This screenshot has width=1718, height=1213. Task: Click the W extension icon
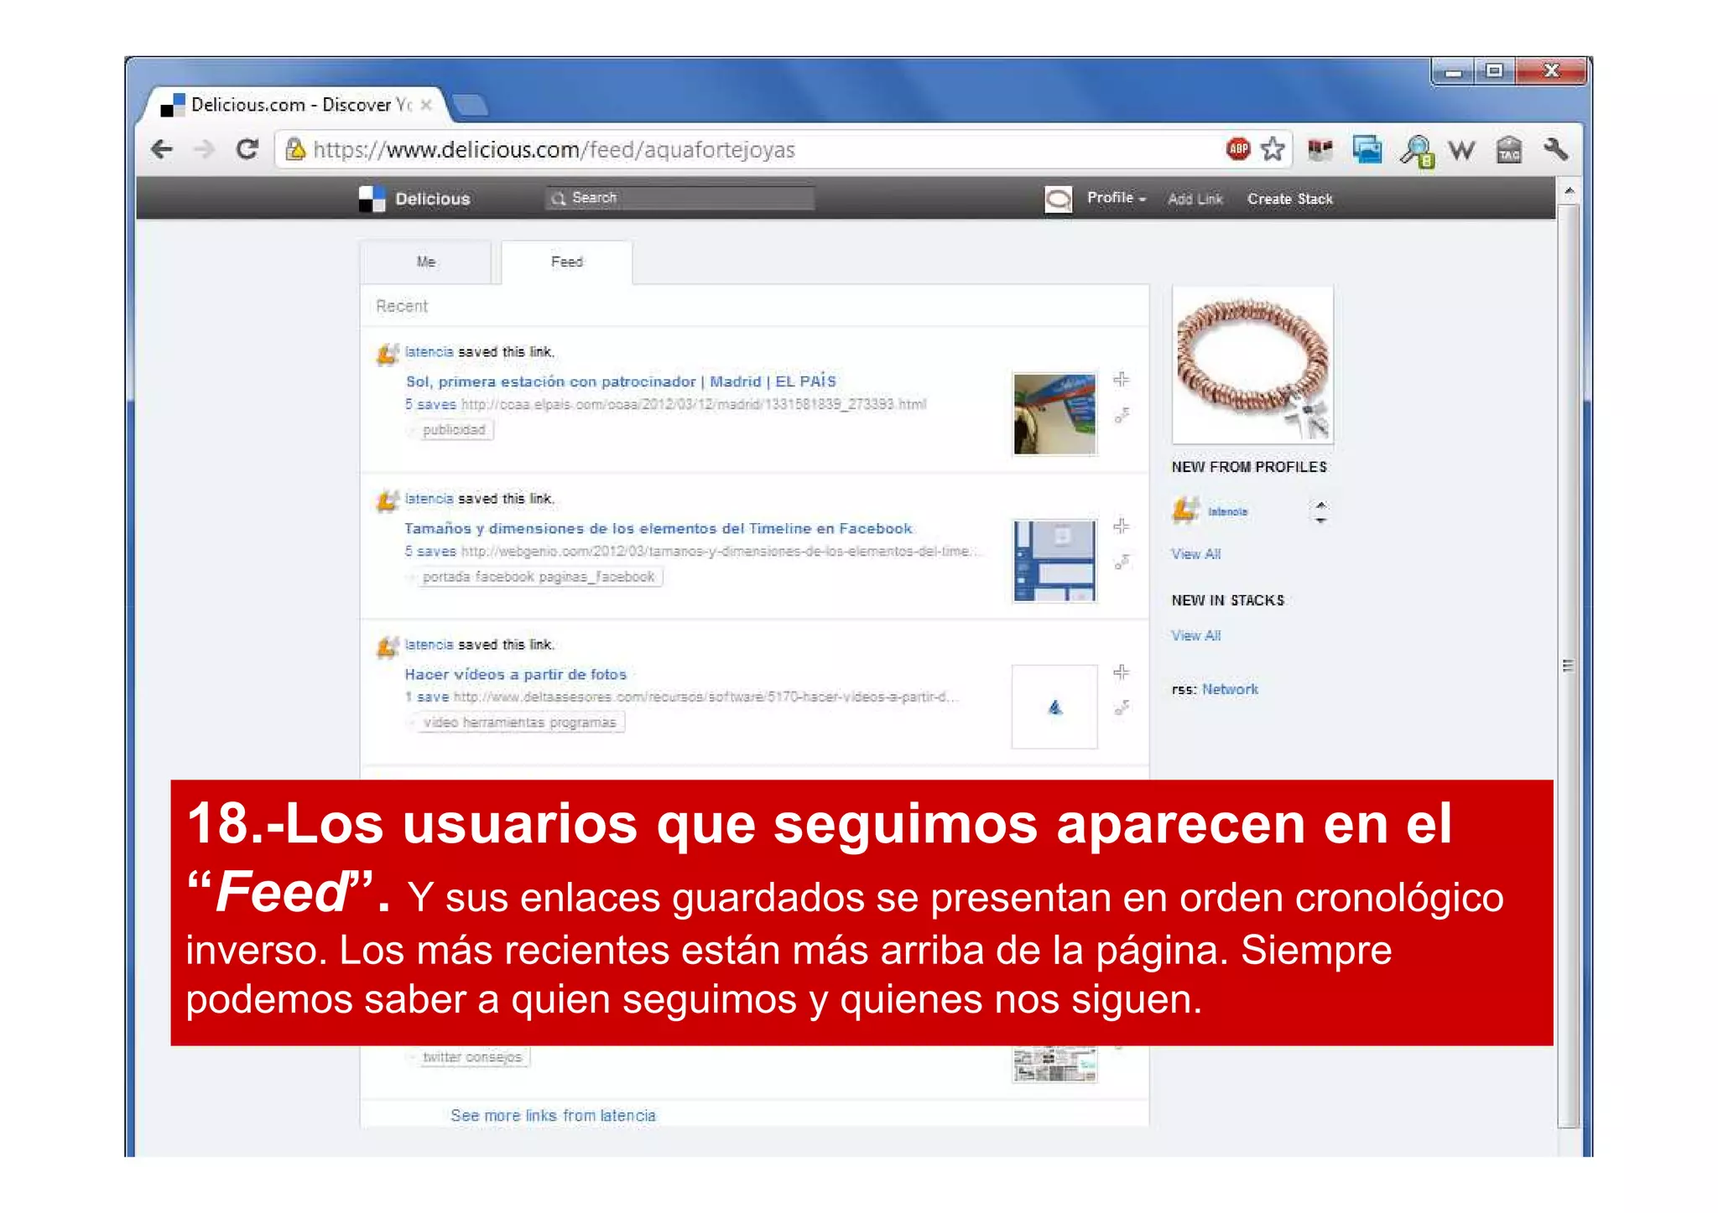[1462, 150]
